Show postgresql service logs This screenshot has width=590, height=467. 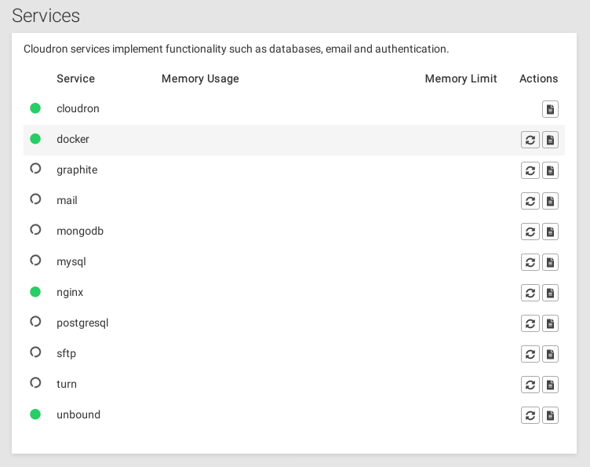(x=550, y=323)
